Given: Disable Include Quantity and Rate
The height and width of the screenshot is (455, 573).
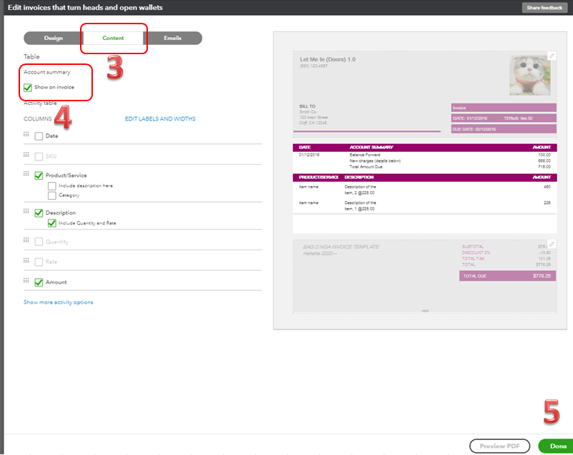Looking at the screenshot, I should pos(51,223).
